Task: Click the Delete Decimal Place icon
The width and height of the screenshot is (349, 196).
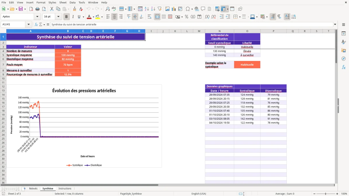Action: [213, 17]
